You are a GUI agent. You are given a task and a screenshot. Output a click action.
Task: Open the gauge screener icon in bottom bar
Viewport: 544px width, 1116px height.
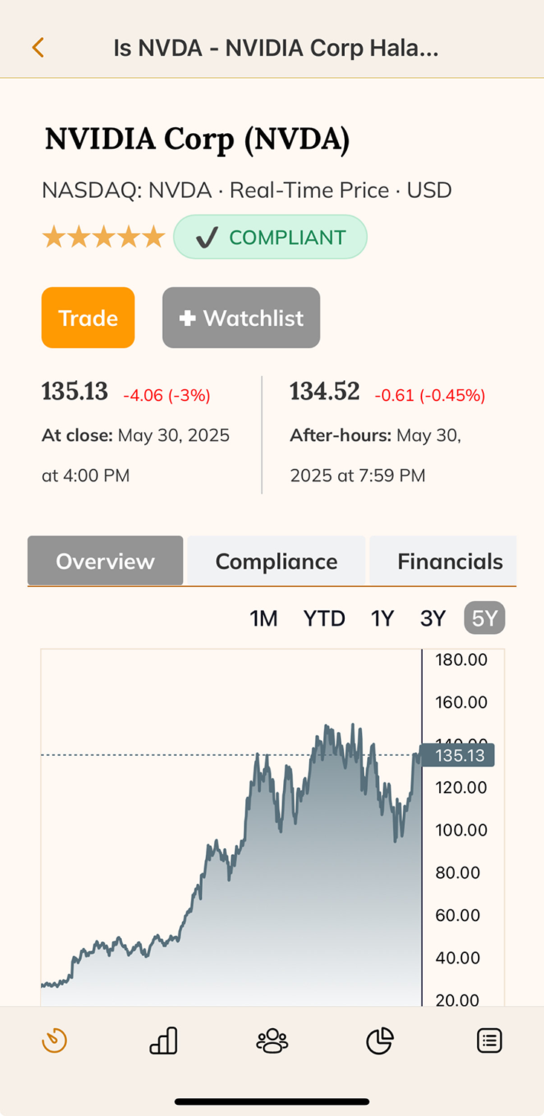click(x=55, y=1040)
